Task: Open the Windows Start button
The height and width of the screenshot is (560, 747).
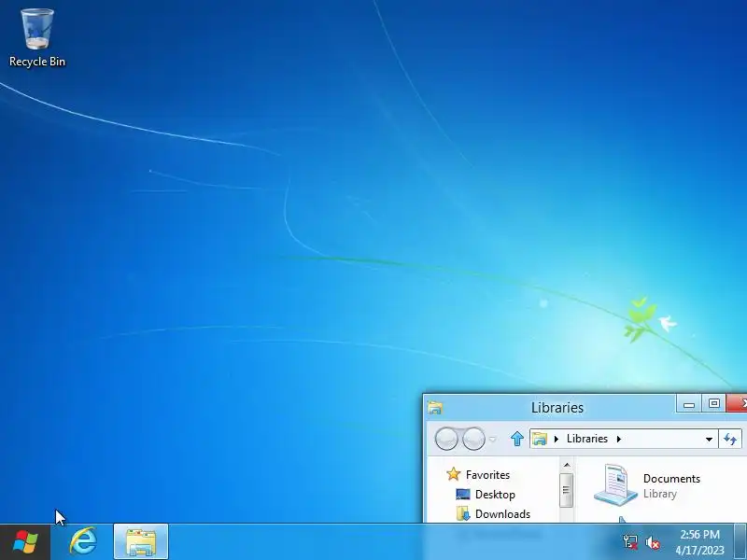Action: tap(25, 542)
